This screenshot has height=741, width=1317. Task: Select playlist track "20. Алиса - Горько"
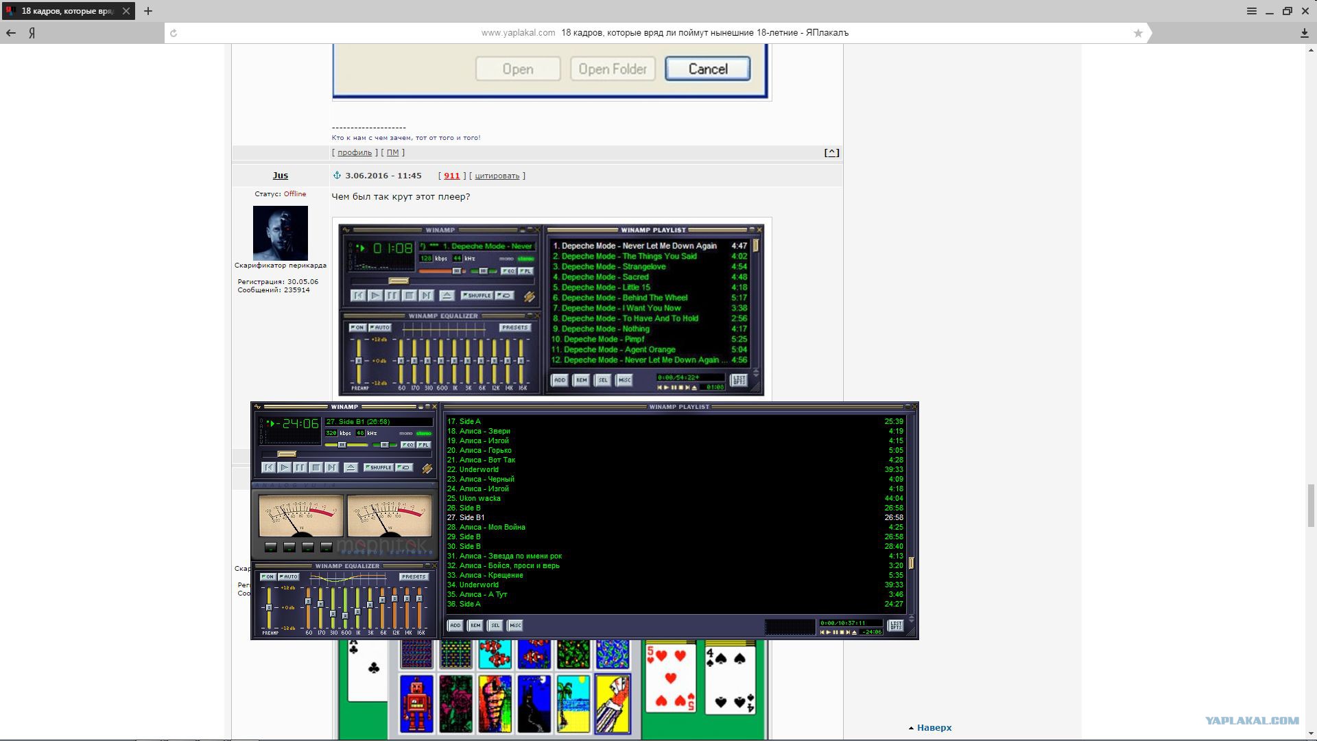coord(675,450)
